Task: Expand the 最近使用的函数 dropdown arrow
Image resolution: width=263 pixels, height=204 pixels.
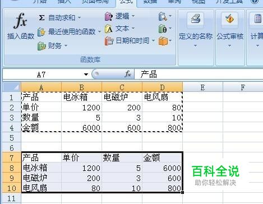Action: pyautogui.click(x=99, y=32)
